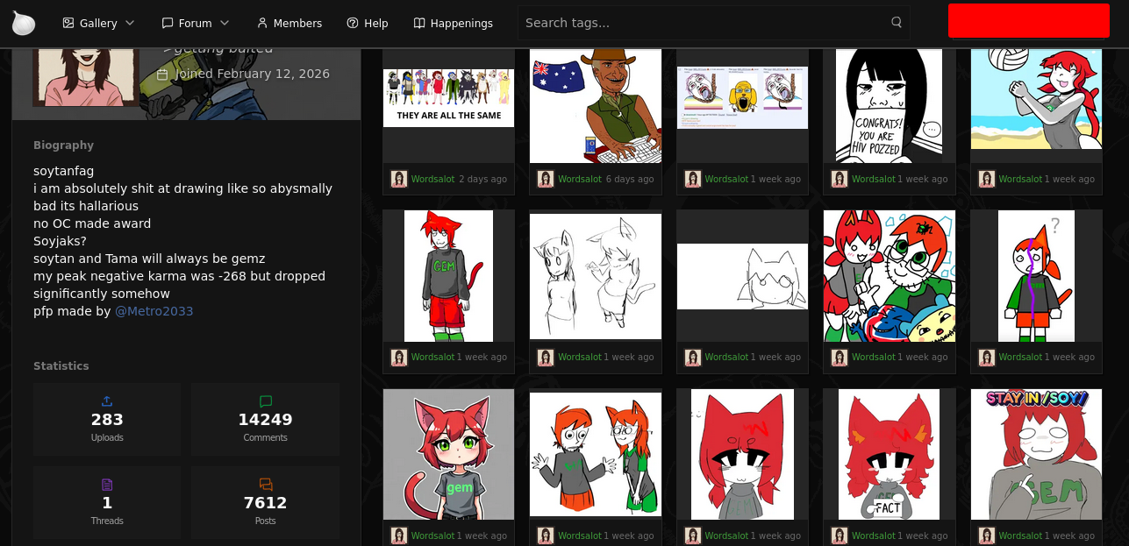Open the 1 Threads stat card
Viewport: 1129px width, 546px height.
(x=107, y=502)
